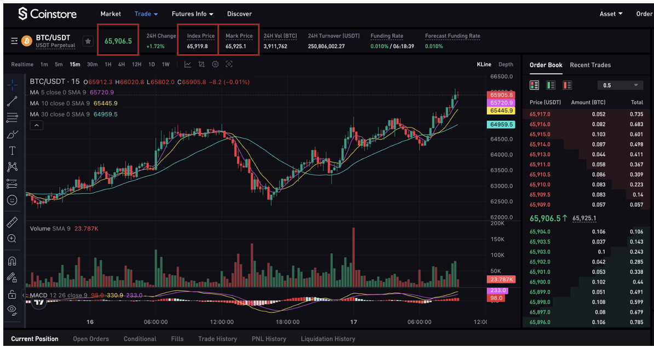The height and width of the screenshot is (347, 654).
Task: Click bid price 65,904.0 in order book
Action: [540, 232]
